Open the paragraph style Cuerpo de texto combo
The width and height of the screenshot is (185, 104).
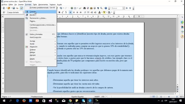click(16, 12)
